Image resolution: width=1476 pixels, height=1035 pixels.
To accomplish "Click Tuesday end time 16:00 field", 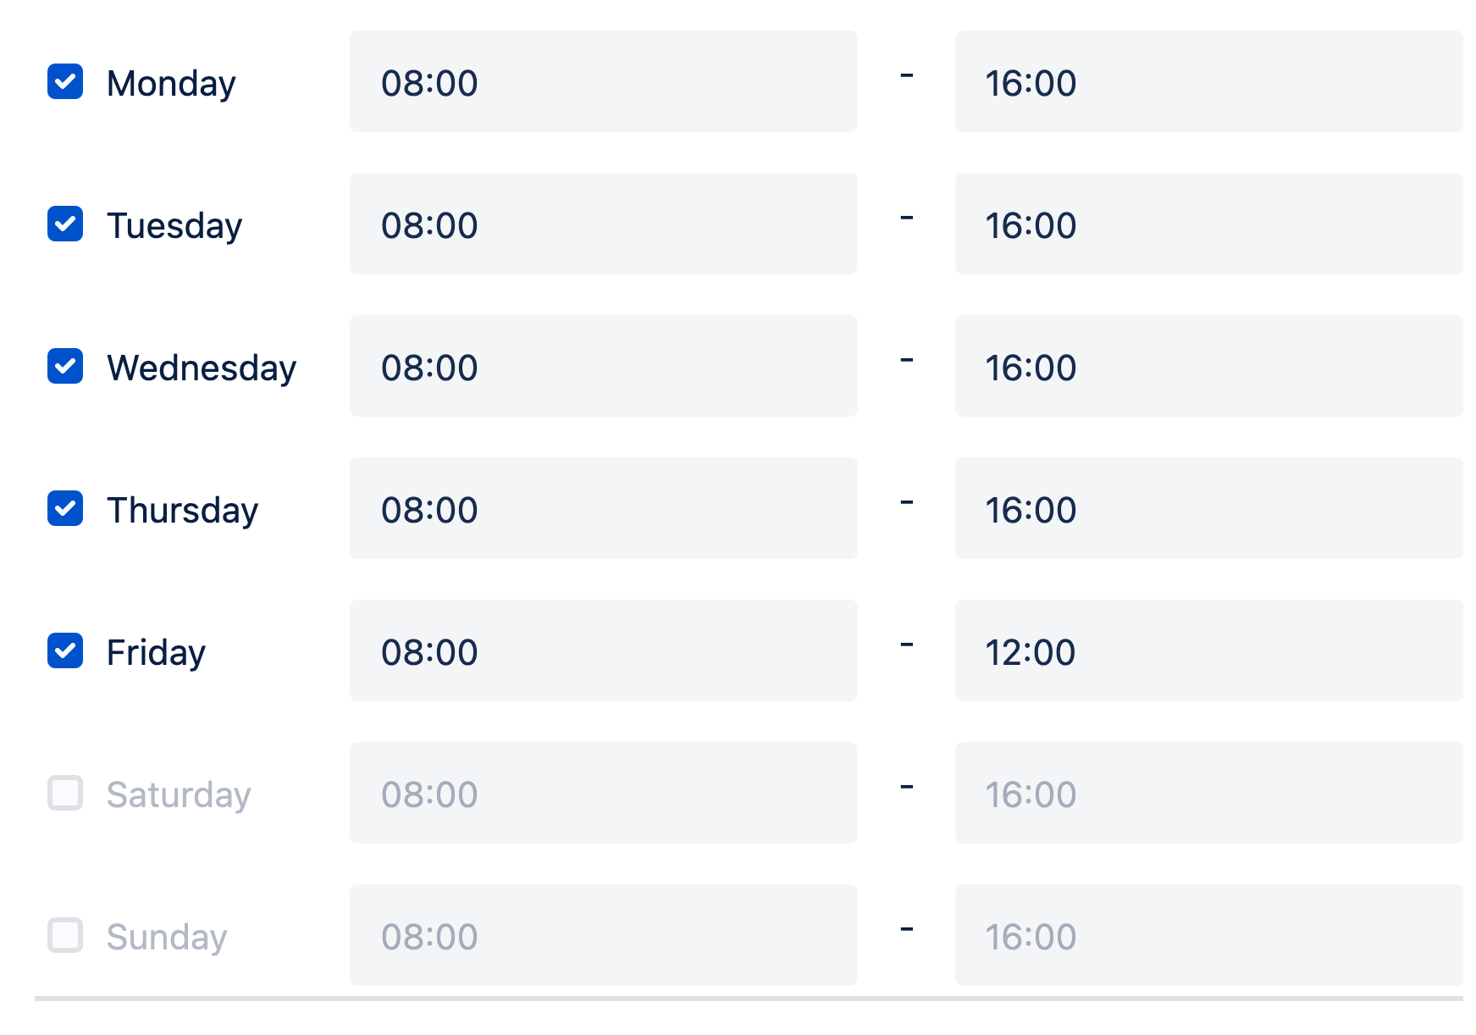I will click(x=1208, y=224).
